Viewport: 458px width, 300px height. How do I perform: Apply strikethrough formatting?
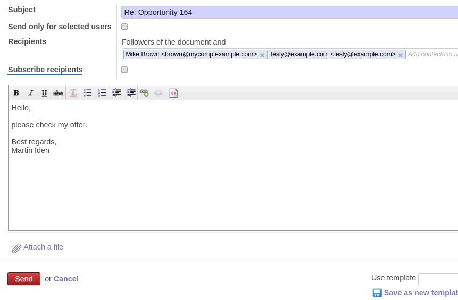click(x=58, y=93)
